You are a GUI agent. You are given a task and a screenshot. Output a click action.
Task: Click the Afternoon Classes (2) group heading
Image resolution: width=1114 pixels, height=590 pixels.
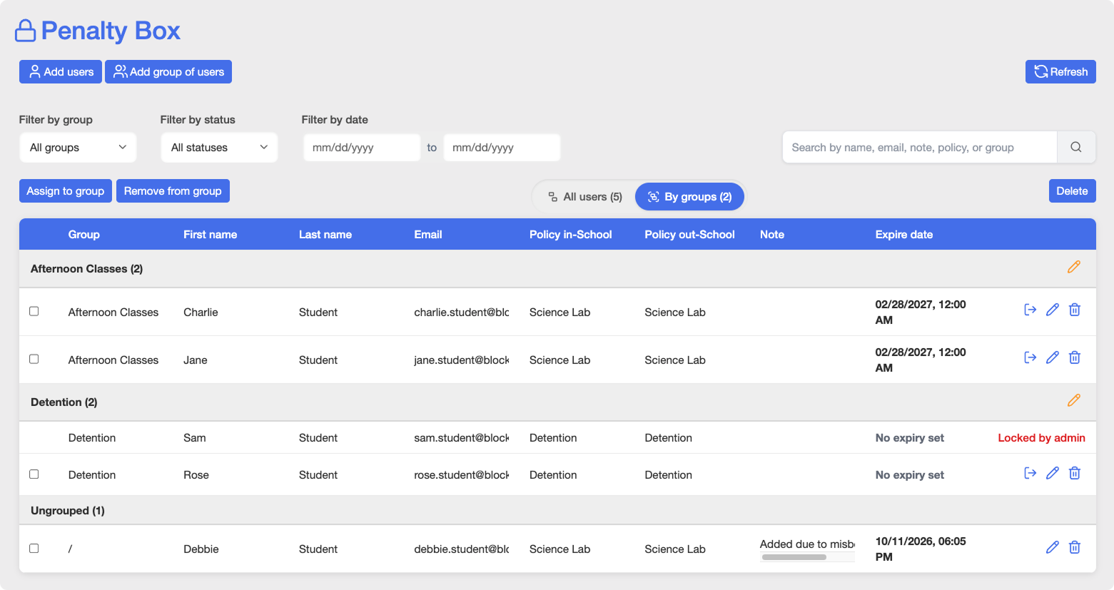coord(86,269)
